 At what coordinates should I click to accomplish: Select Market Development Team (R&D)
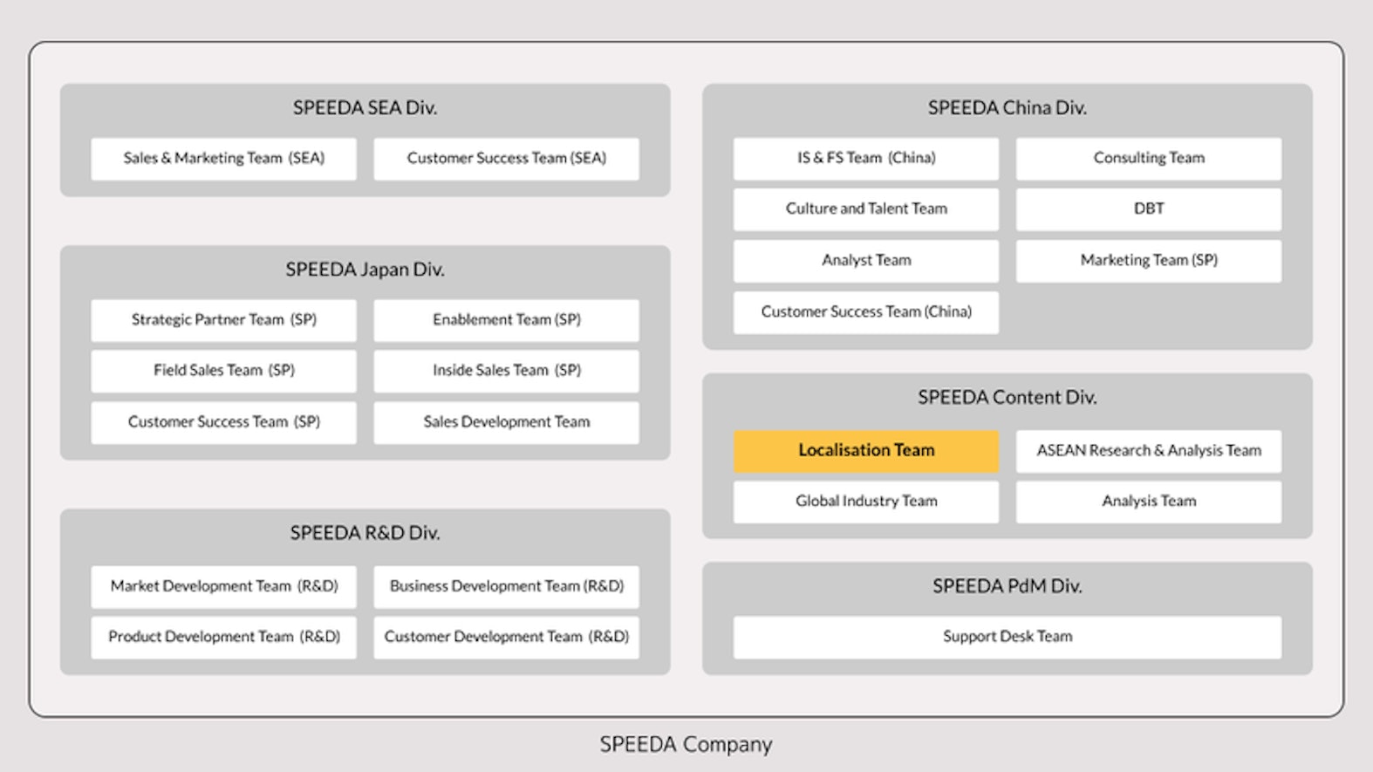click(x=223, y=587)
